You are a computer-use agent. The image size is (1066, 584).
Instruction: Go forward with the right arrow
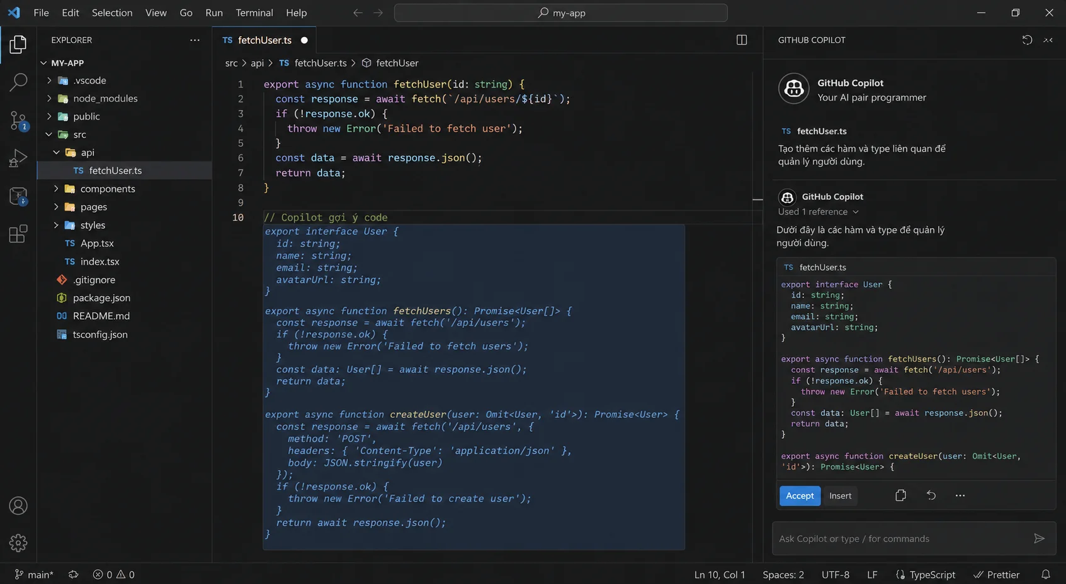click(378, 13)
